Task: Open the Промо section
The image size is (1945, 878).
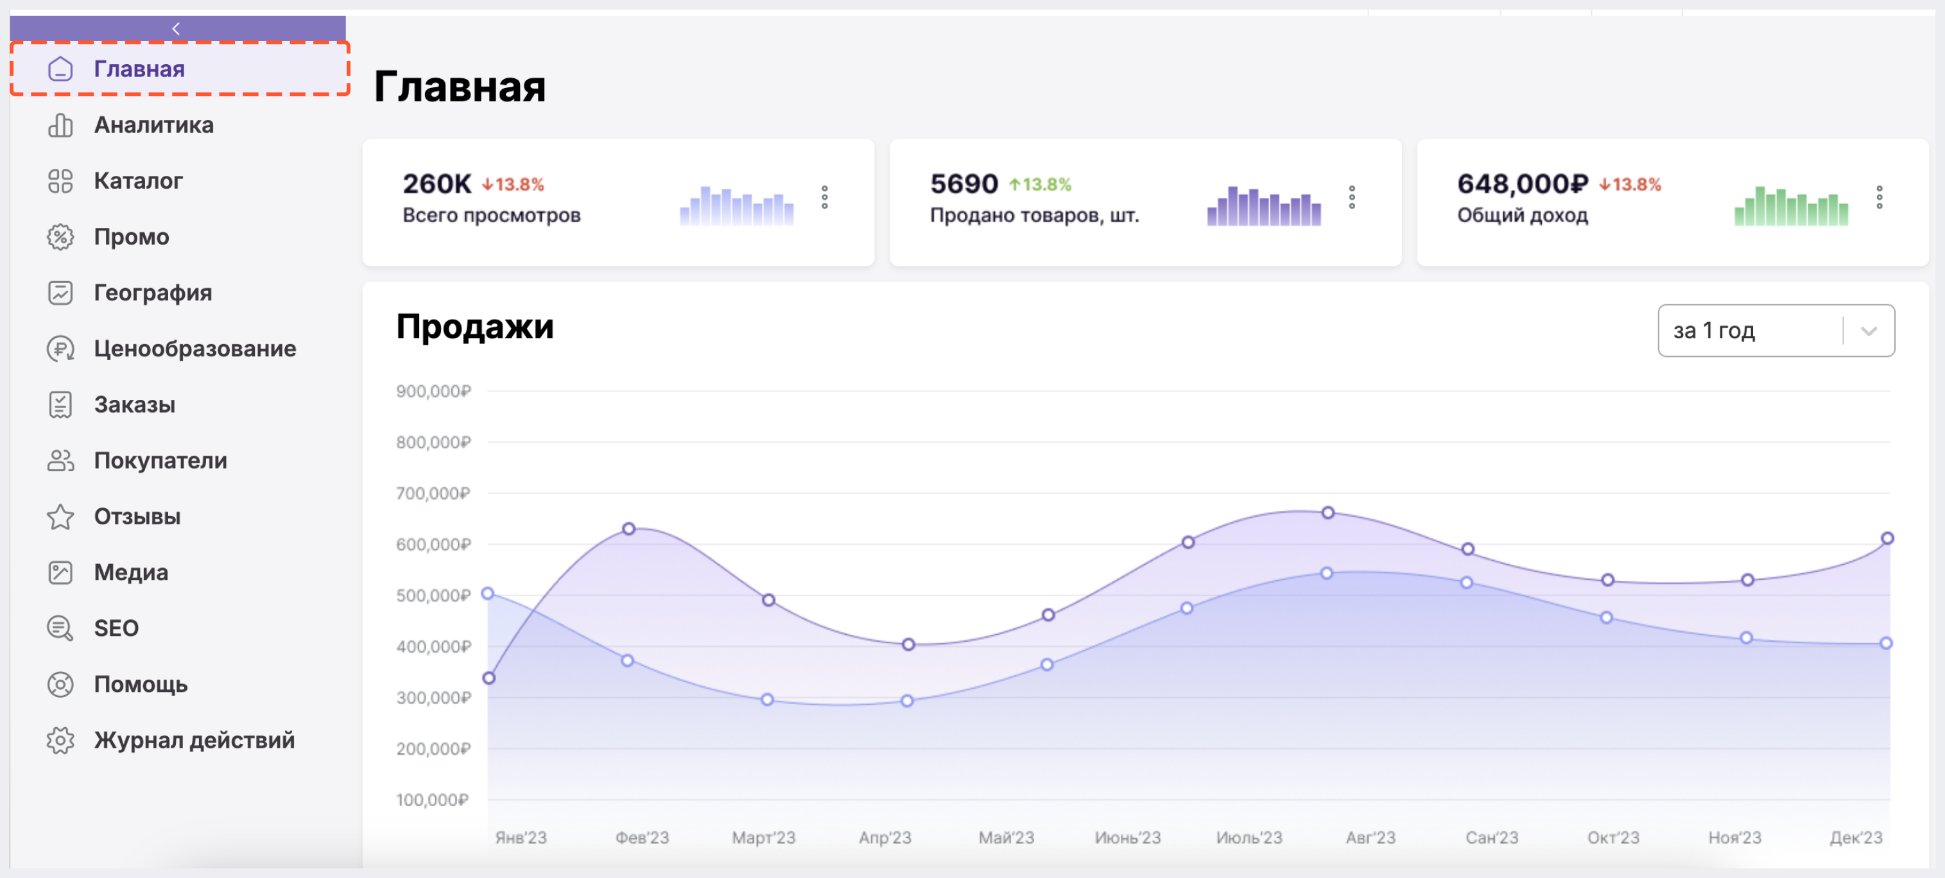Action: click(132, 236)
